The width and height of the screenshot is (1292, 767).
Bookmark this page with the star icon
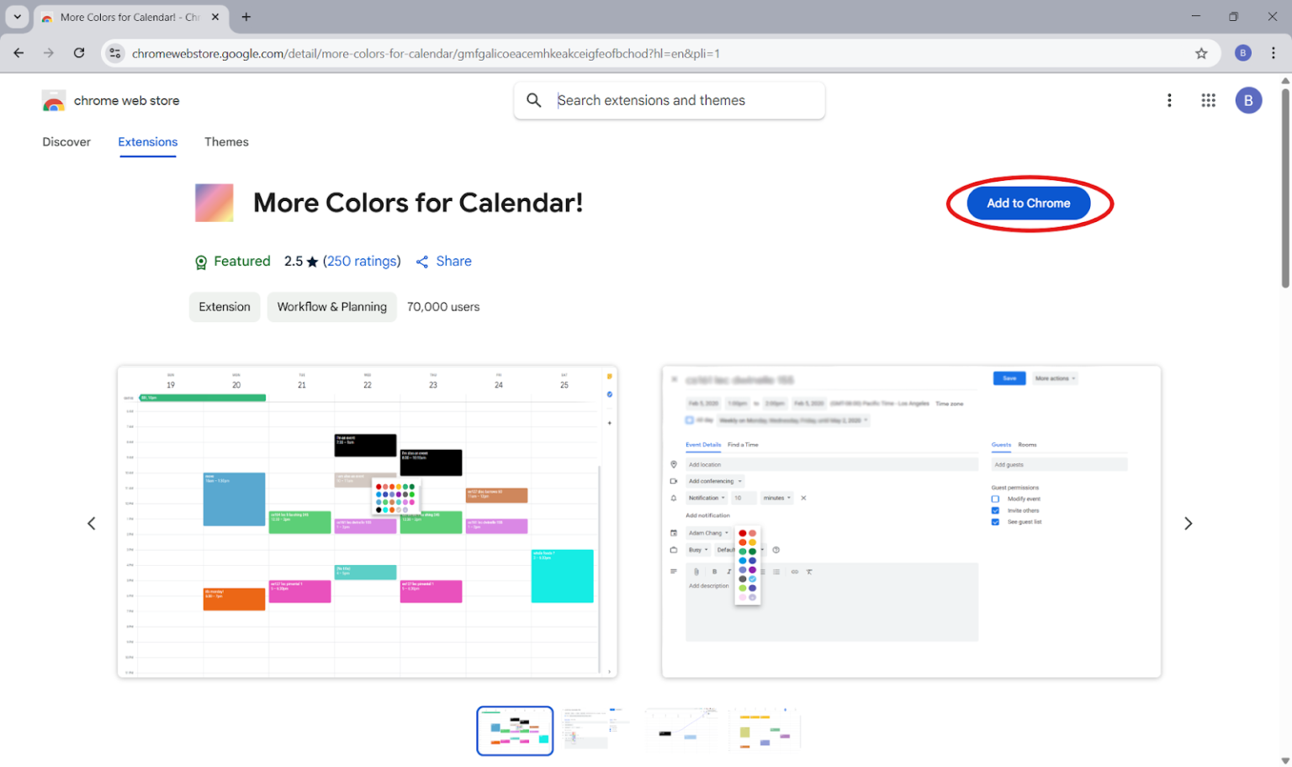click(x=1201, y=52)
